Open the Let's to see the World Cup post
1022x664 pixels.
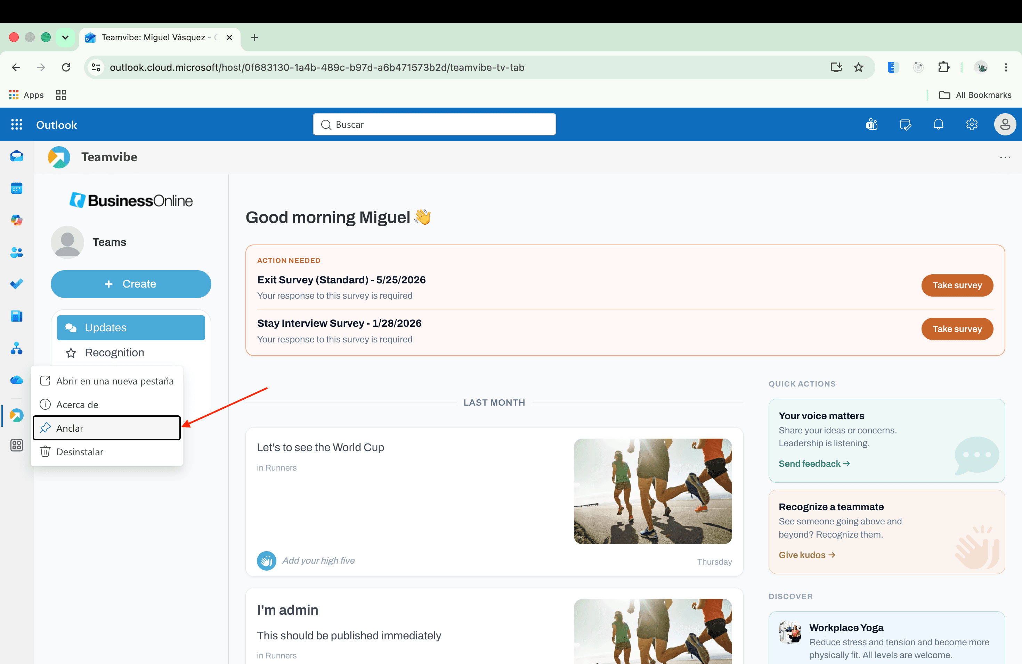point(321,447)
